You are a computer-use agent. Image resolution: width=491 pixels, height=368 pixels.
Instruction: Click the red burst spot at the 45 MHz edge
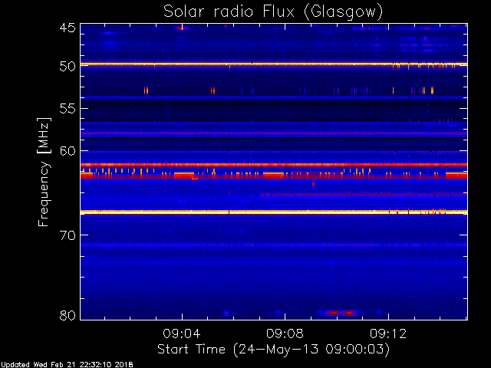(x=182, y=28)
